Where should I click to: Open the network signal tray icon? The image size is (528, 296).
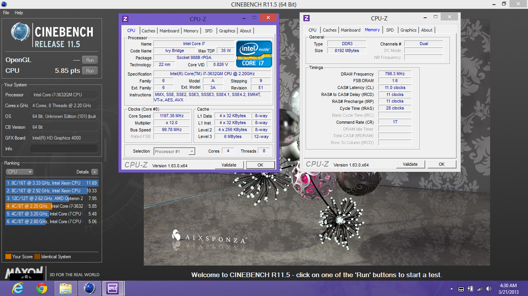point(480,289)
